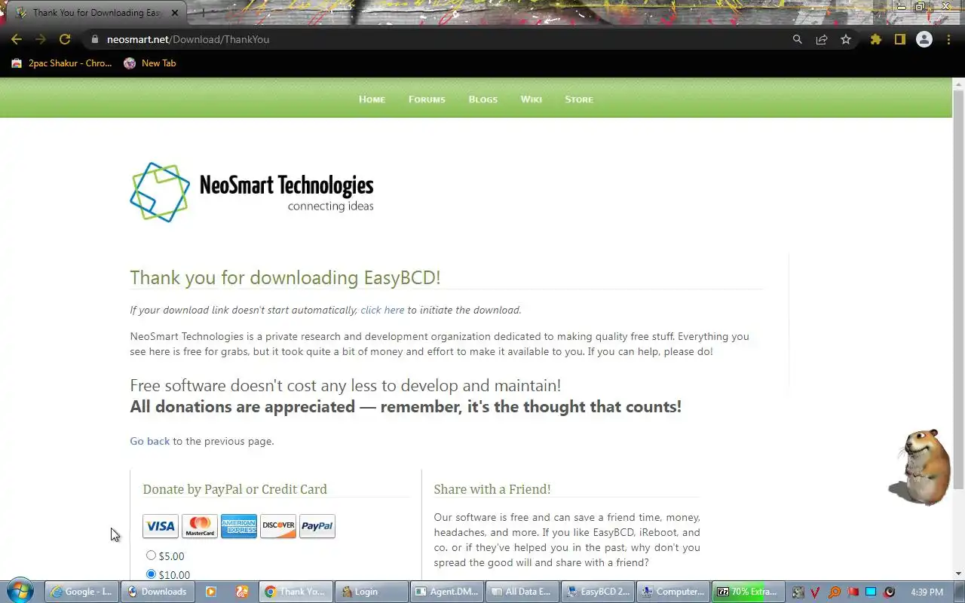The image size is (965, 603).
Task: Click the red flag tray icon
Action: pos(853,592)
